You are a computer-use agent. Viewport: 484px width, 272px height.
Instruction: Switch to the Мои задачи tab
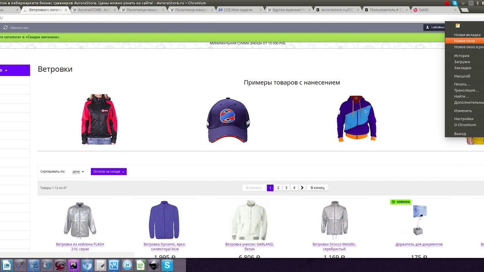240,10
